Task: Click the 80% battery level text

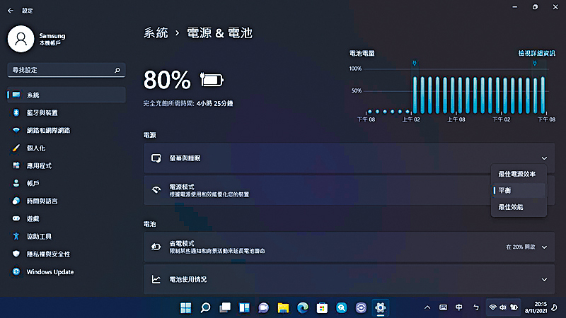Action: (167, 80)
